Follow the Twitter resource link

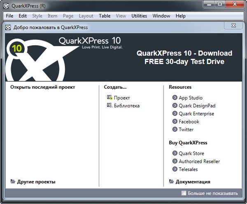click(x=186, y=130)
